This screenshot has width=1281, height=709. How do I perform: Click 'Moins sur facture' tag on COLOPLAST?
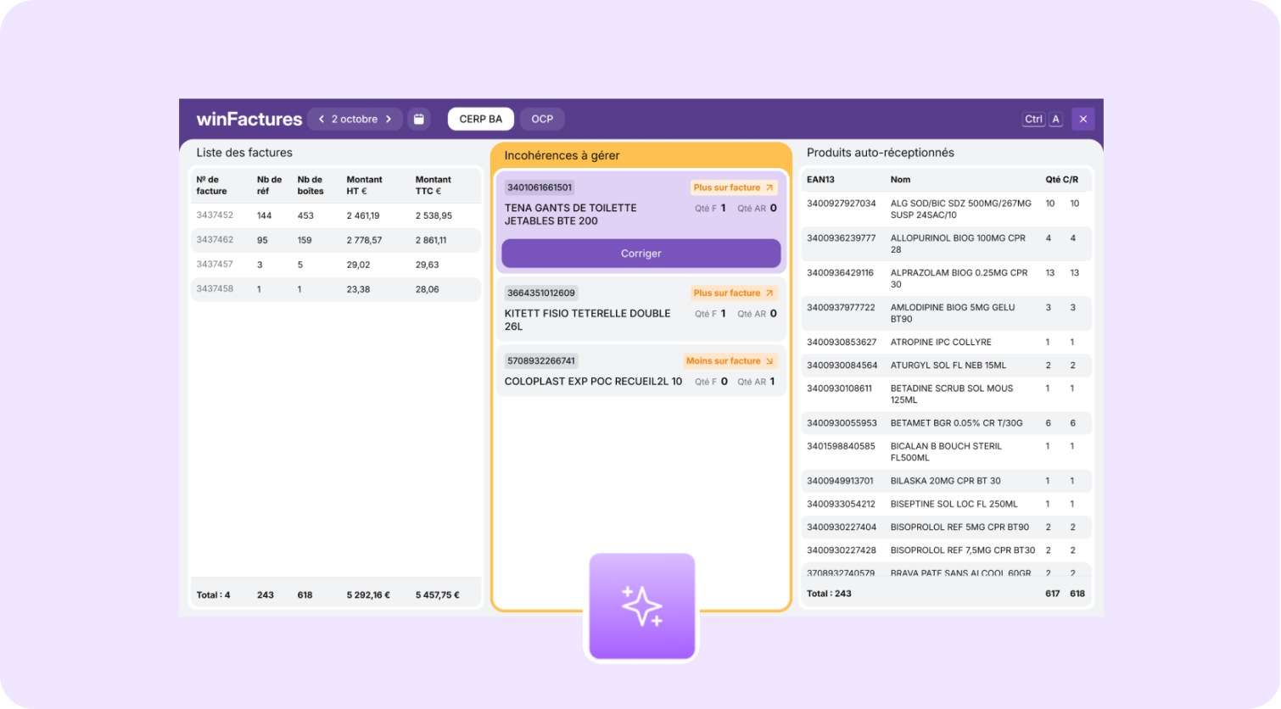click(x=730, y=361)
